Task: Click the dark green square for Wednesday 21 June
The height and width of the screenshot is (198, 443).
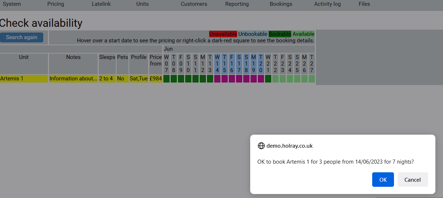Action: click(268, 79)
